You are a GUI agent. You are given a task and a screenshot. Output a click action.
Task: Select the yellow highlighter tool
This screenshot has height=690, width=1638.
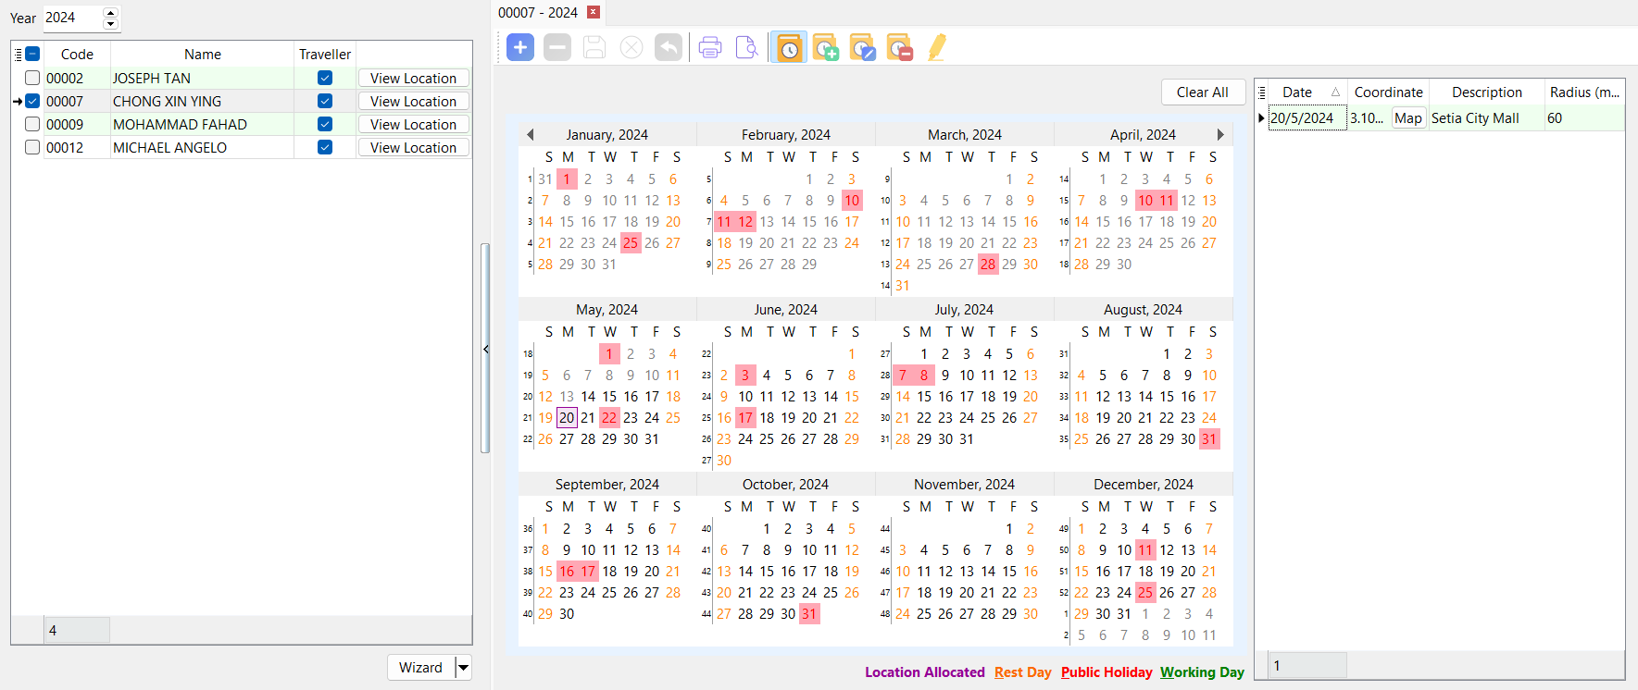tap(937, 47)
